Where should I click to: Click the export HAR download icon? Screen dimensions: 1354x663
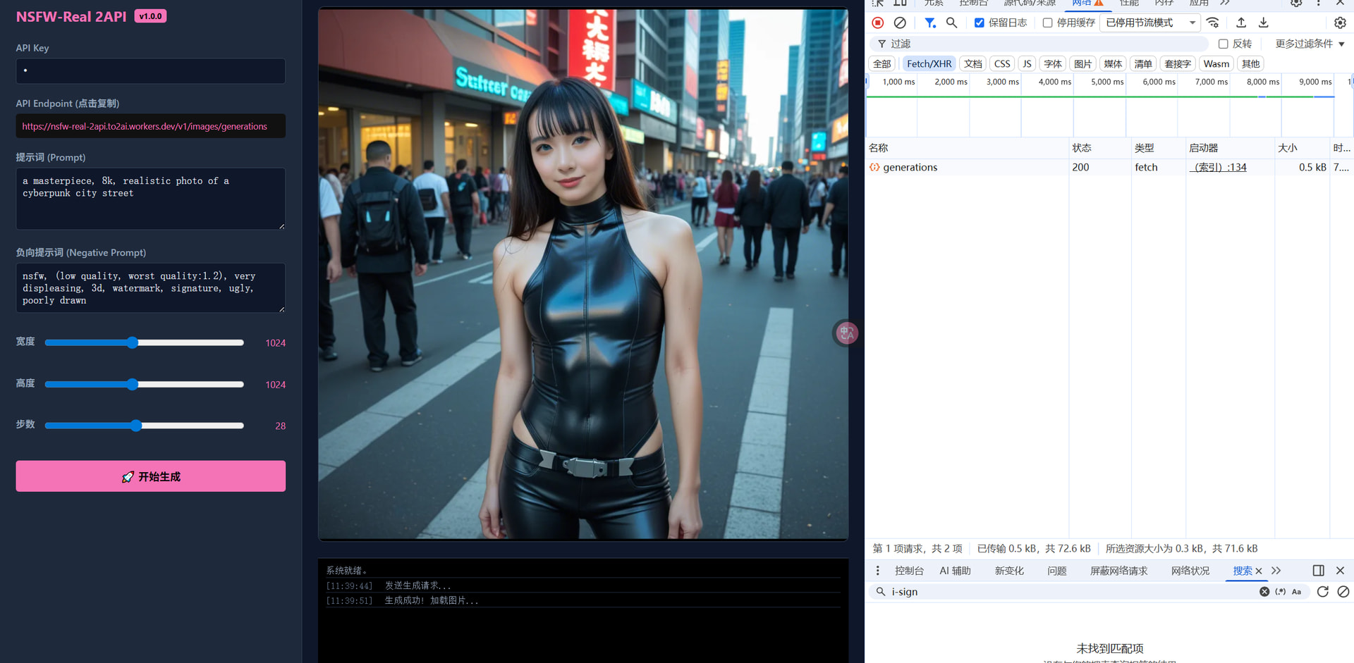[x=1263, y=23]
